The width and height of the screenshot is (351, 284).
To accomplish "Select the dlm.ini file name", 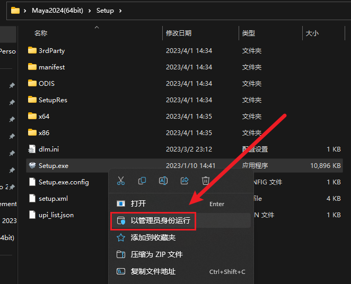I will point(49,149).
